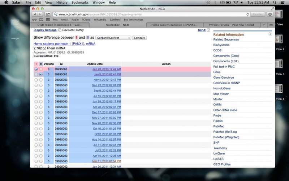Open the Viro 2 drive icon on desktop
This screenshot has height=181, width=289.
279,39
